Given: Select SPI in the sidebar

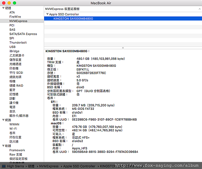Looking at the screenshot, I should point(12,38).
